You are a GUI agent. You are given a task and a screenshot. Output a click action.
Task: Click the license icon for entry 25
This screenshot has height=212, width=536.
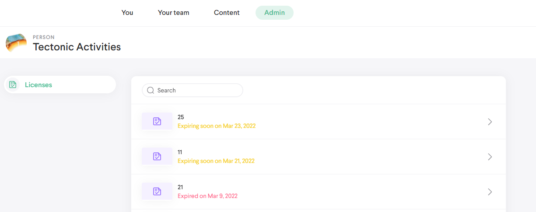click(157, 121)
